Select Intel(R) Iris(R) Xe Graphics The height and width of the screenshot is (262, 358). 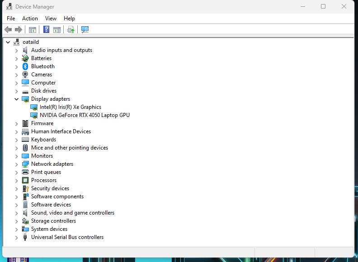pos(71,107)
